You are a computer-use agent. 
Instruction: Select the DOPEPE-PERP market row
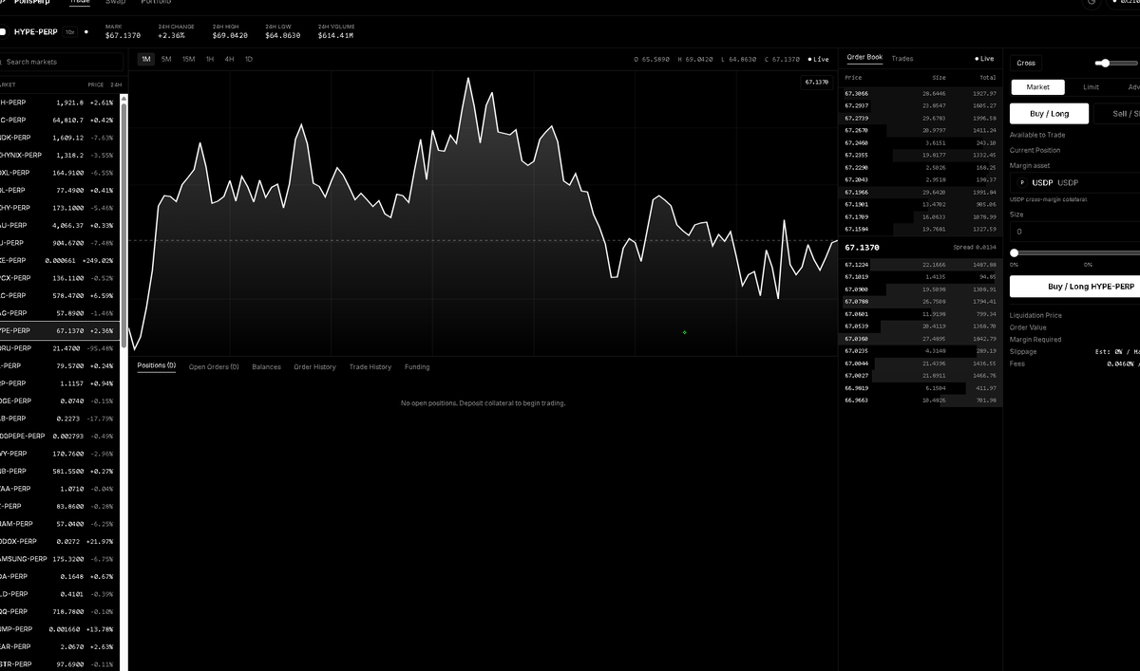point(59,436)
